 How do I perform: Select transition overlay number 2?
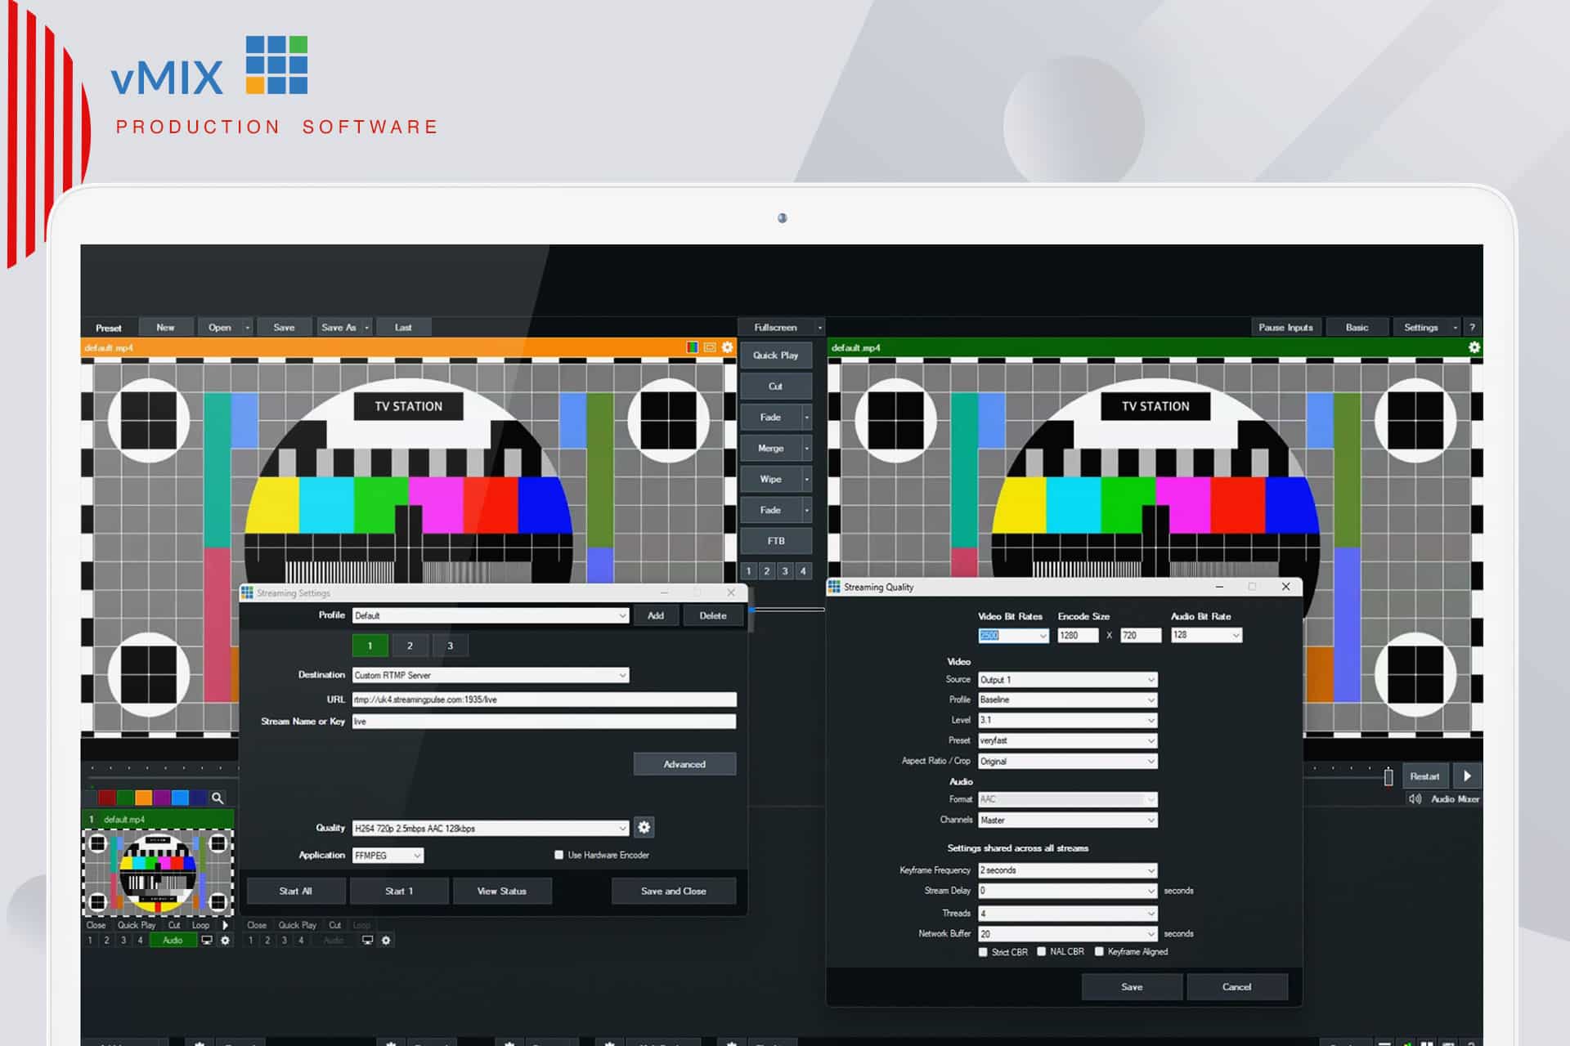coord(766,571)
